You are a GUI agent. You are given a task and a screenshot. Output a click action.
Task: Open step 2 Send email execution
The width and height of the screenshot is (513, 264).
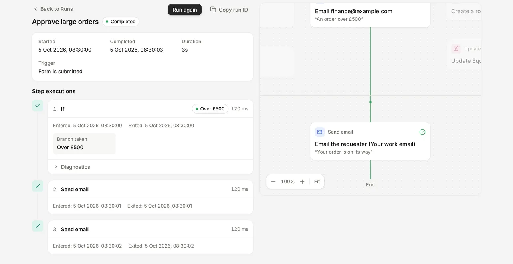(151, 189)
